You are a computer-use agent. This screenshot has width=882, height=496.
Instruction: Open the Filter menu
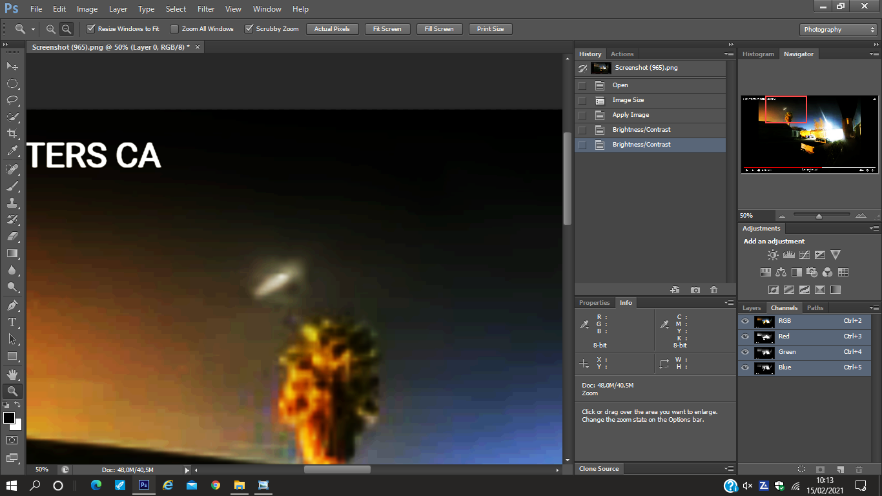(206, 9)
